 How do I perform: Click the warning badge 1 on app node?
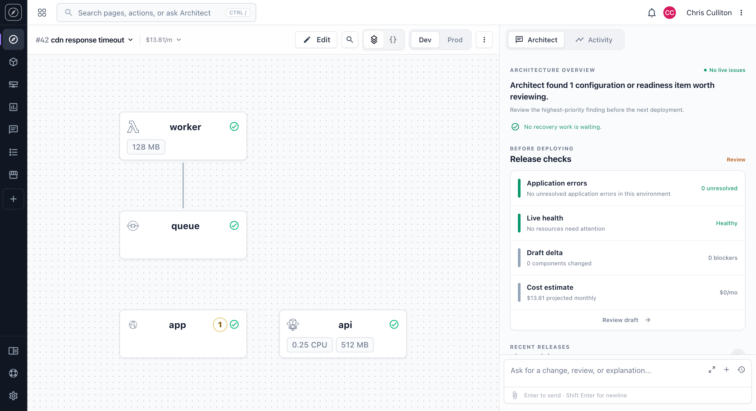coord(220,324)
